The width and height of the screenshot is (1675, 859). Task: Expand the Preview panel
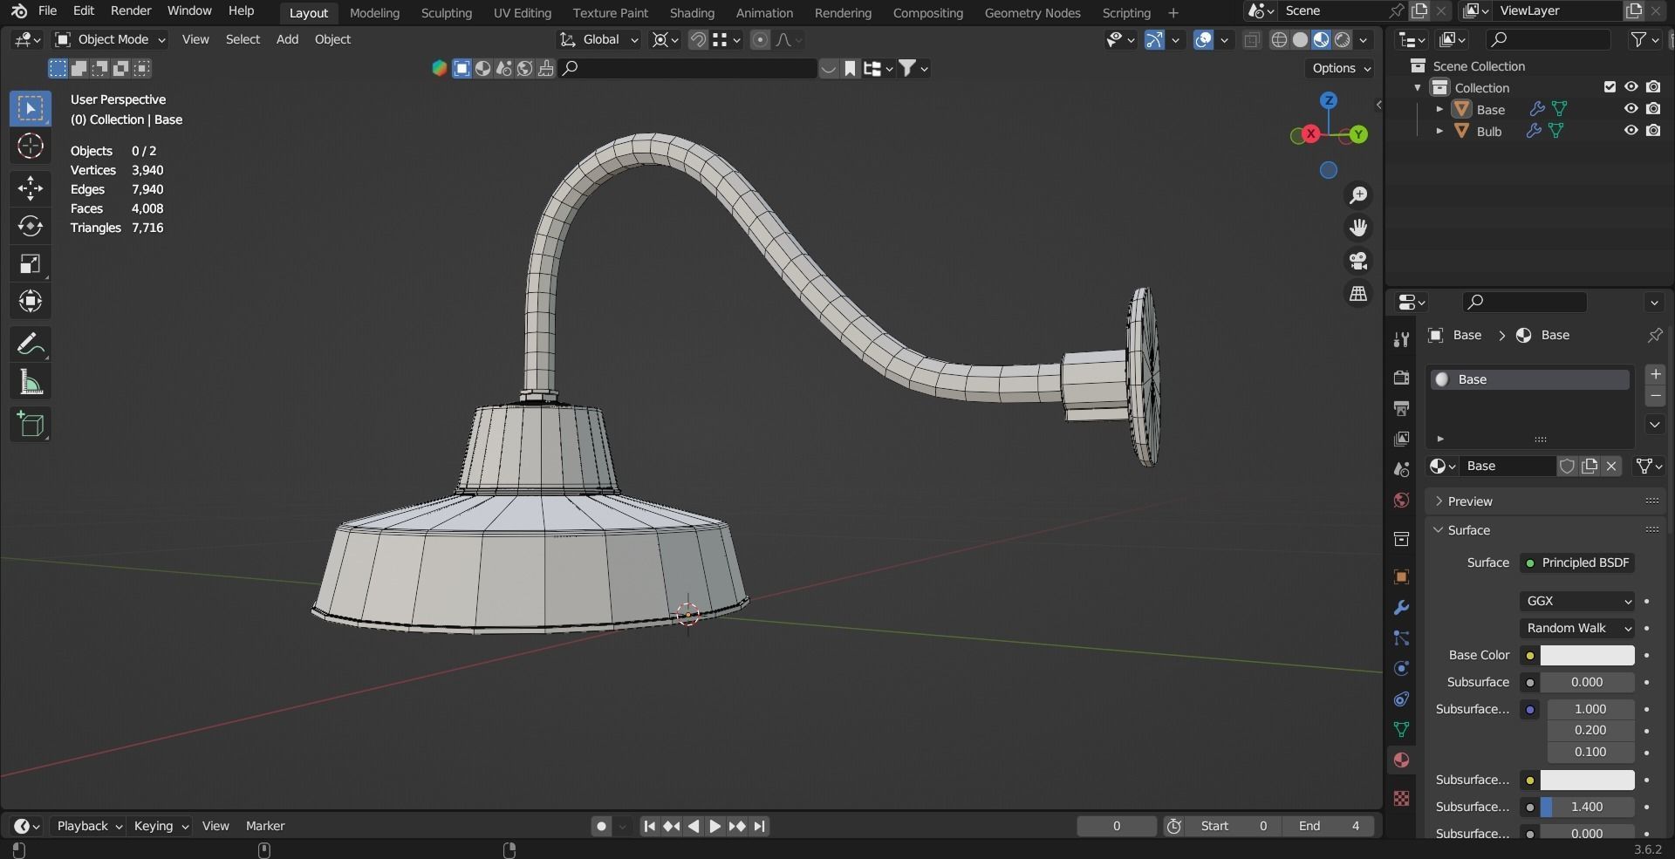click(x=1470, y=501)
